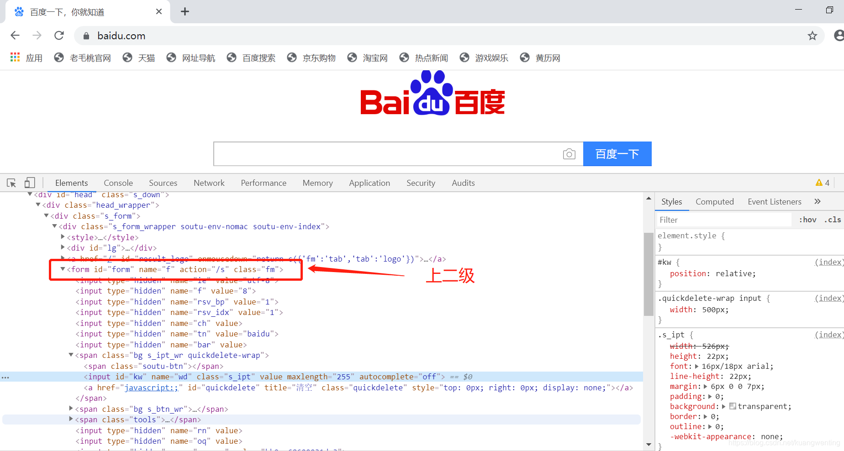The width and height of the screenshot is (844, 451).
Task: Open the 百度搜索 bookmark
Action: pos(251,58)
